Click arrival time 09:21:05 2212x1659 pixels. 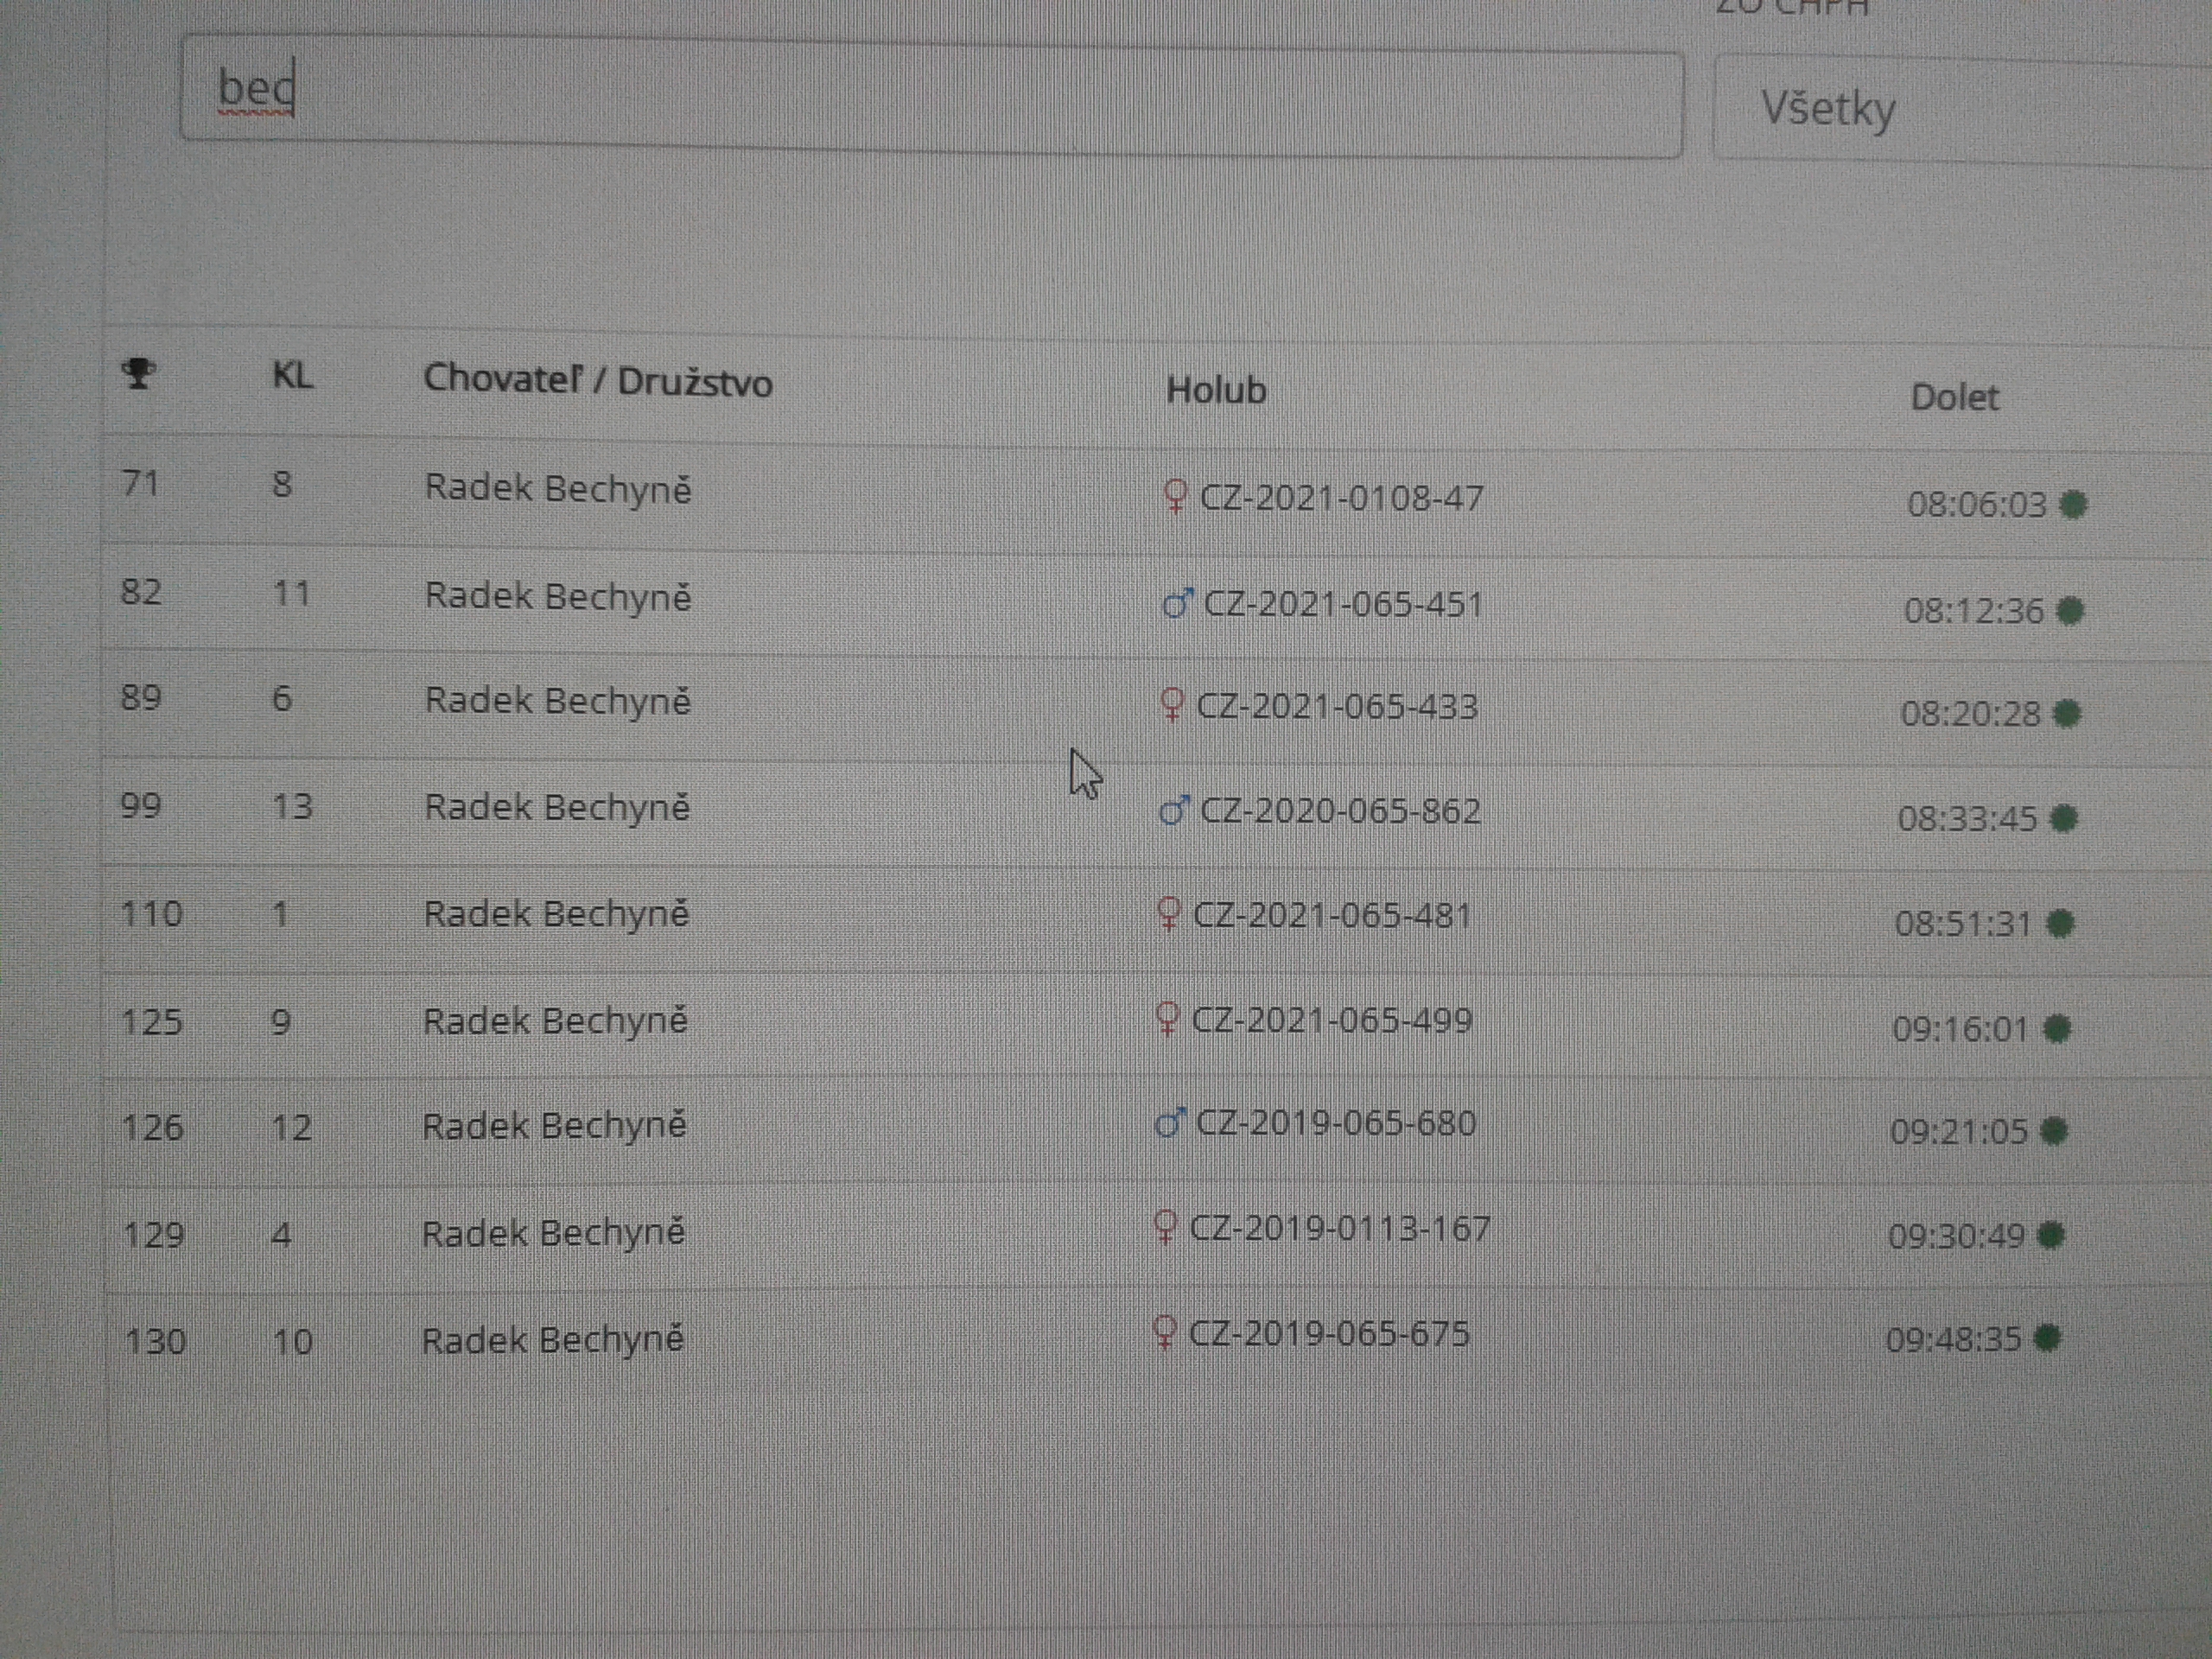1958,1132
